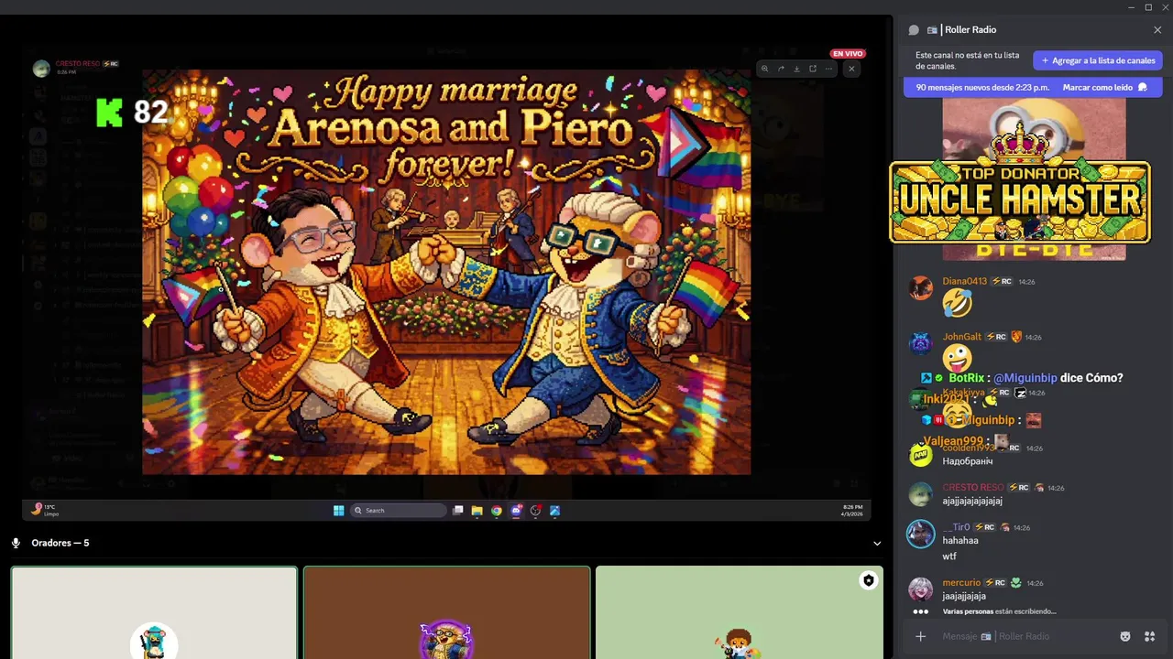Viewport: 1173px width, 659px height.
Task: Click __Tir0 username
Action: [x=956, y=528]
